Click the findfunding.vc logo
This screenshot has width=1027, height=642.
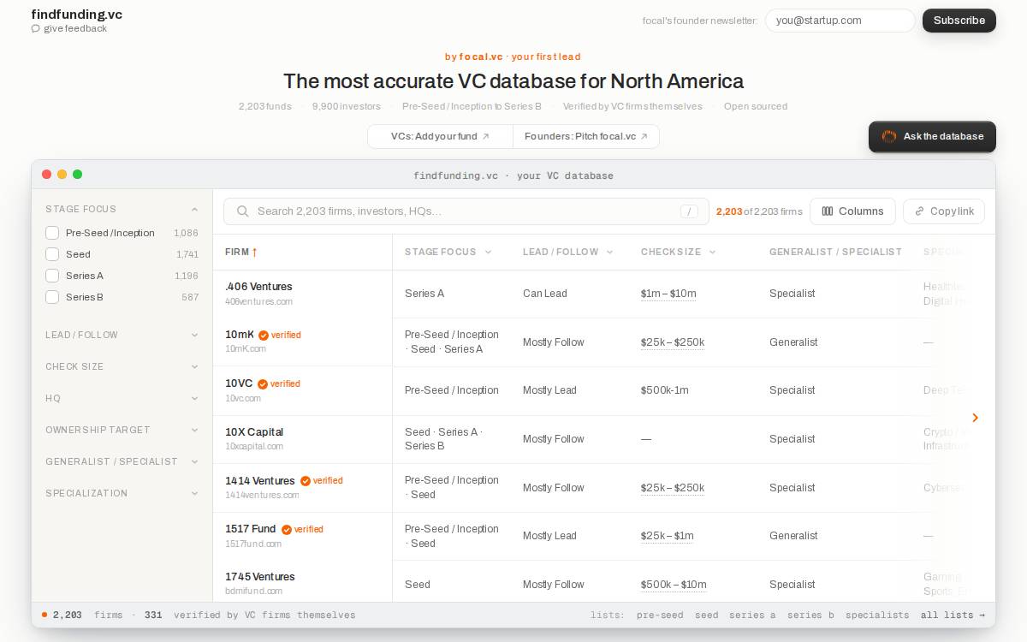pyautogui.click(x=76, y=15)
